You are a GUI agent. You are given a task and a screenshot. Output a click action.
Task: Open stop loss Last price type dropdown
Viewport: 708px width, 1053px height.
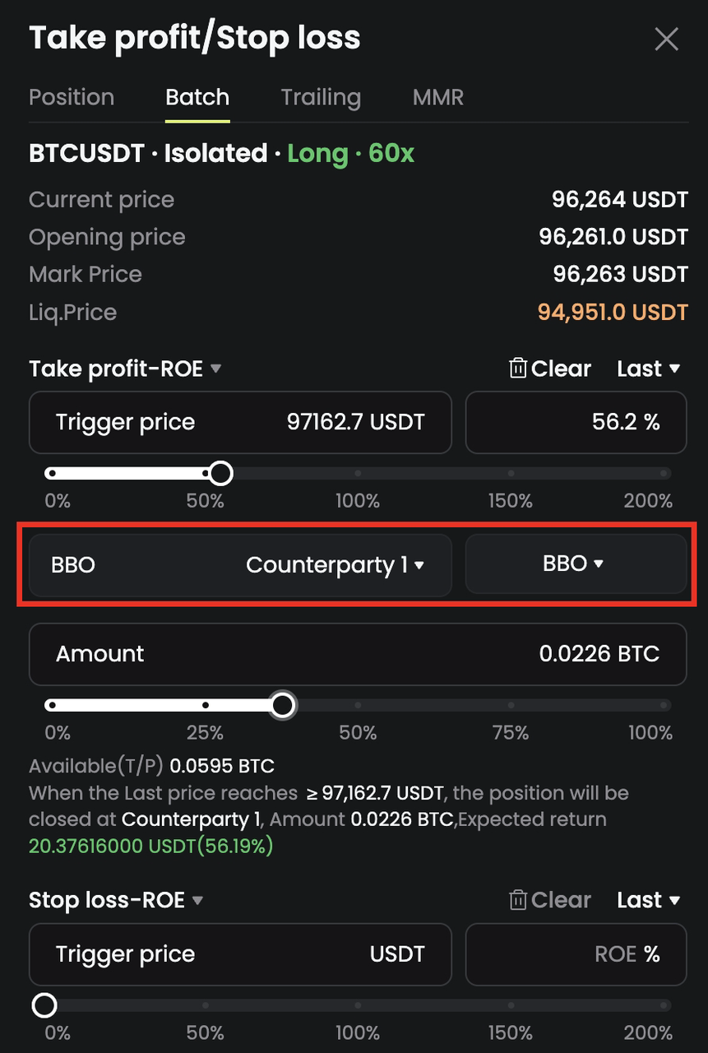tap(649, 900)
